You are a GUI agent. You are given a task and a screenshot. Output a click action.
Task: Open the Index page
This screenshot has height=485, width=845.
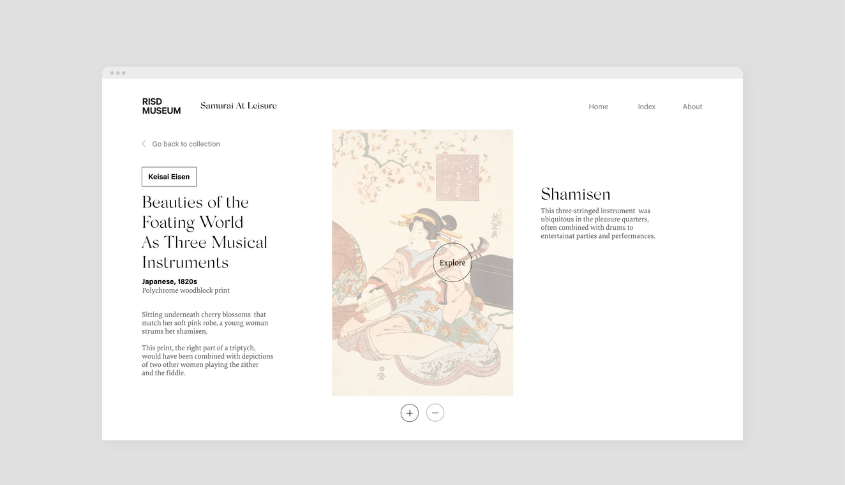coord(647,107)
